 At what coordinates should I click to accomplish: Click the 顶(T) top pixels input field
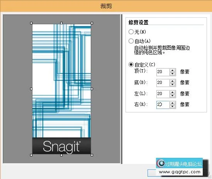pos(163,72)
